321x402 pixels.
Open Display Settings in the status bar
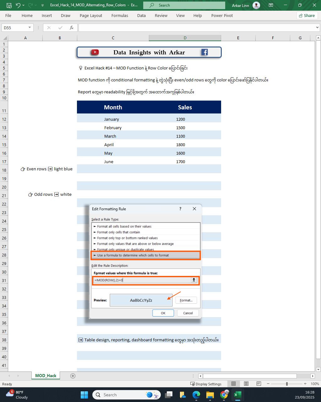(x=206, y=384)
